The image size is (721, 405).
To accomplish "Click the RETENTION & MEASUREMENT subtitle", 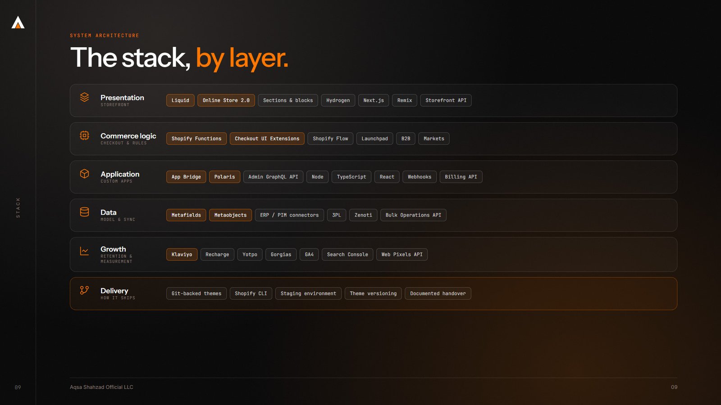I will (116, 259).
